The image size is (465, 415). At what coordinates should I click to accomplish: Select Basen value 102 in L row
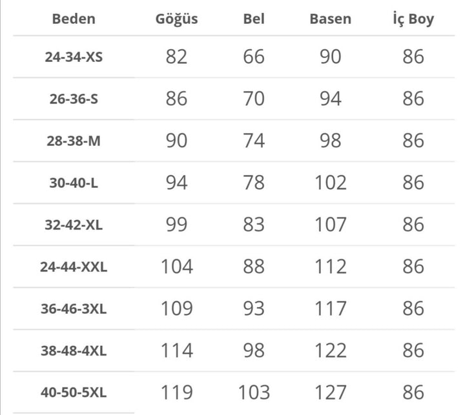[330, 183]
